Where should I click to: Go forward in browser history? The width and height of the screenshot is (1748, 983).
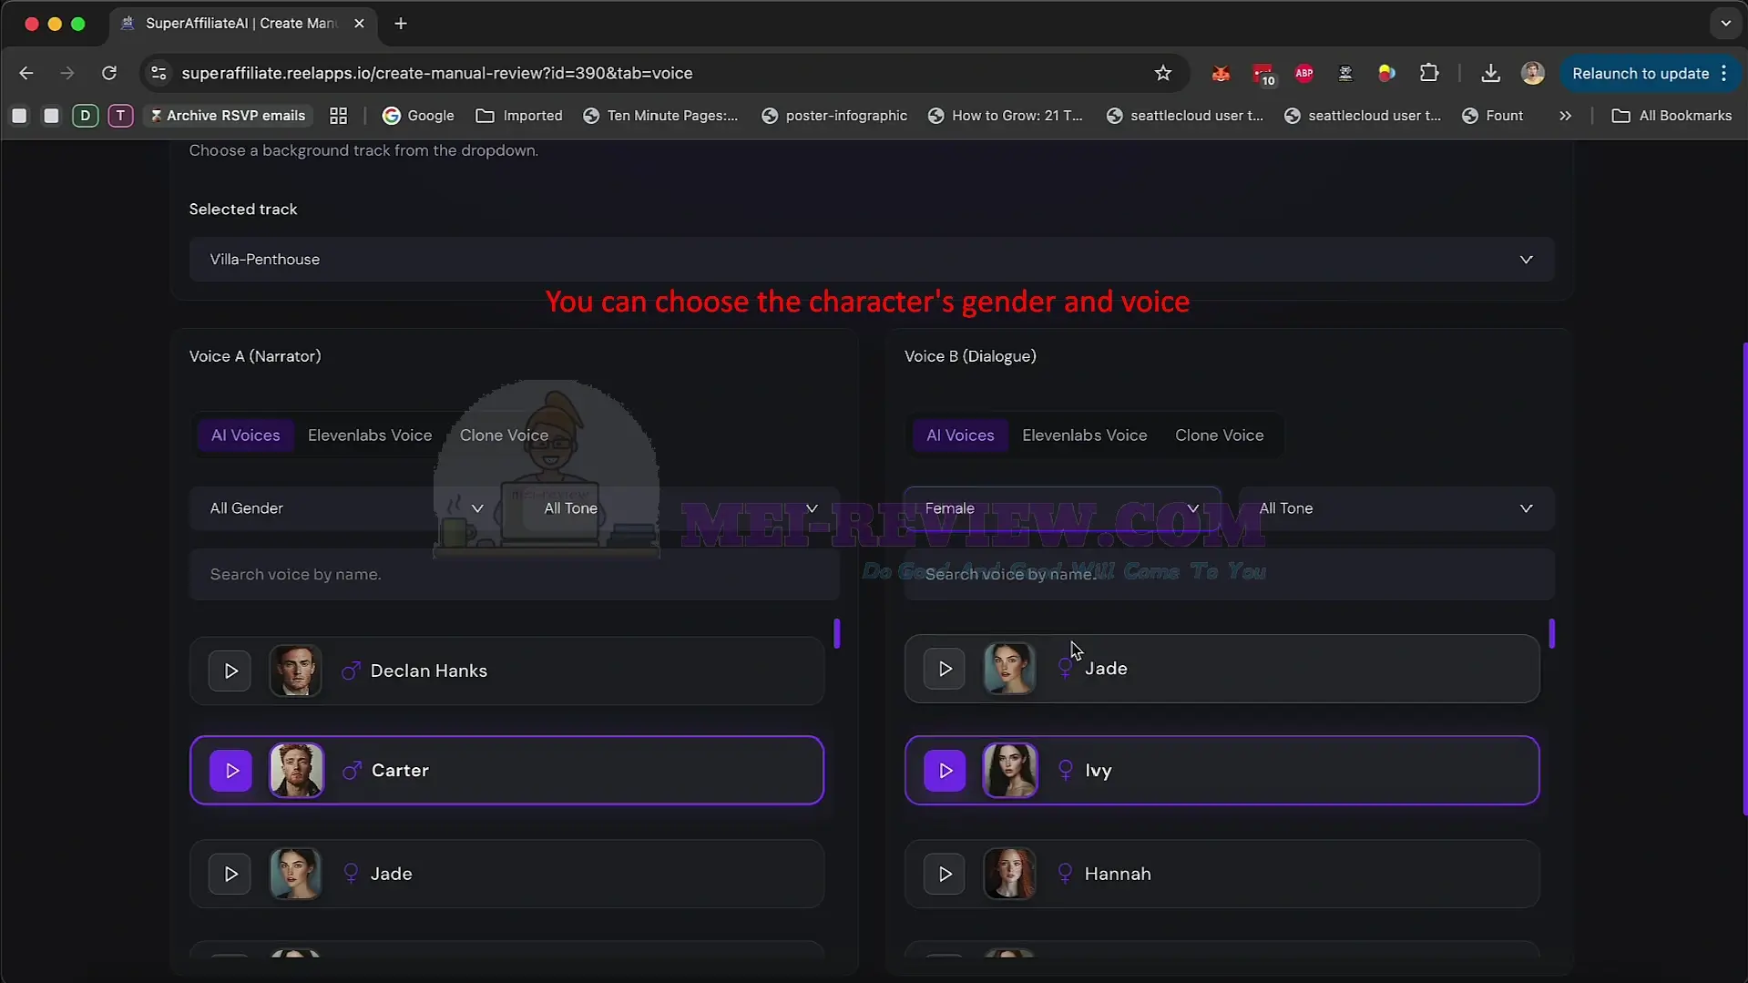coord(66,73)
